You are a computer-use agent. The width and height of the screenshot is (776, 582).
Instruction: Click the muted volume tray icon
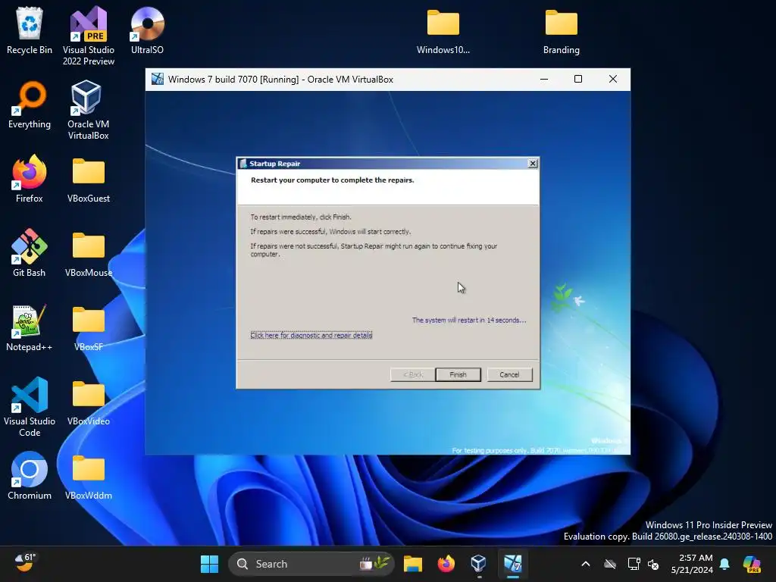point(653,564)
